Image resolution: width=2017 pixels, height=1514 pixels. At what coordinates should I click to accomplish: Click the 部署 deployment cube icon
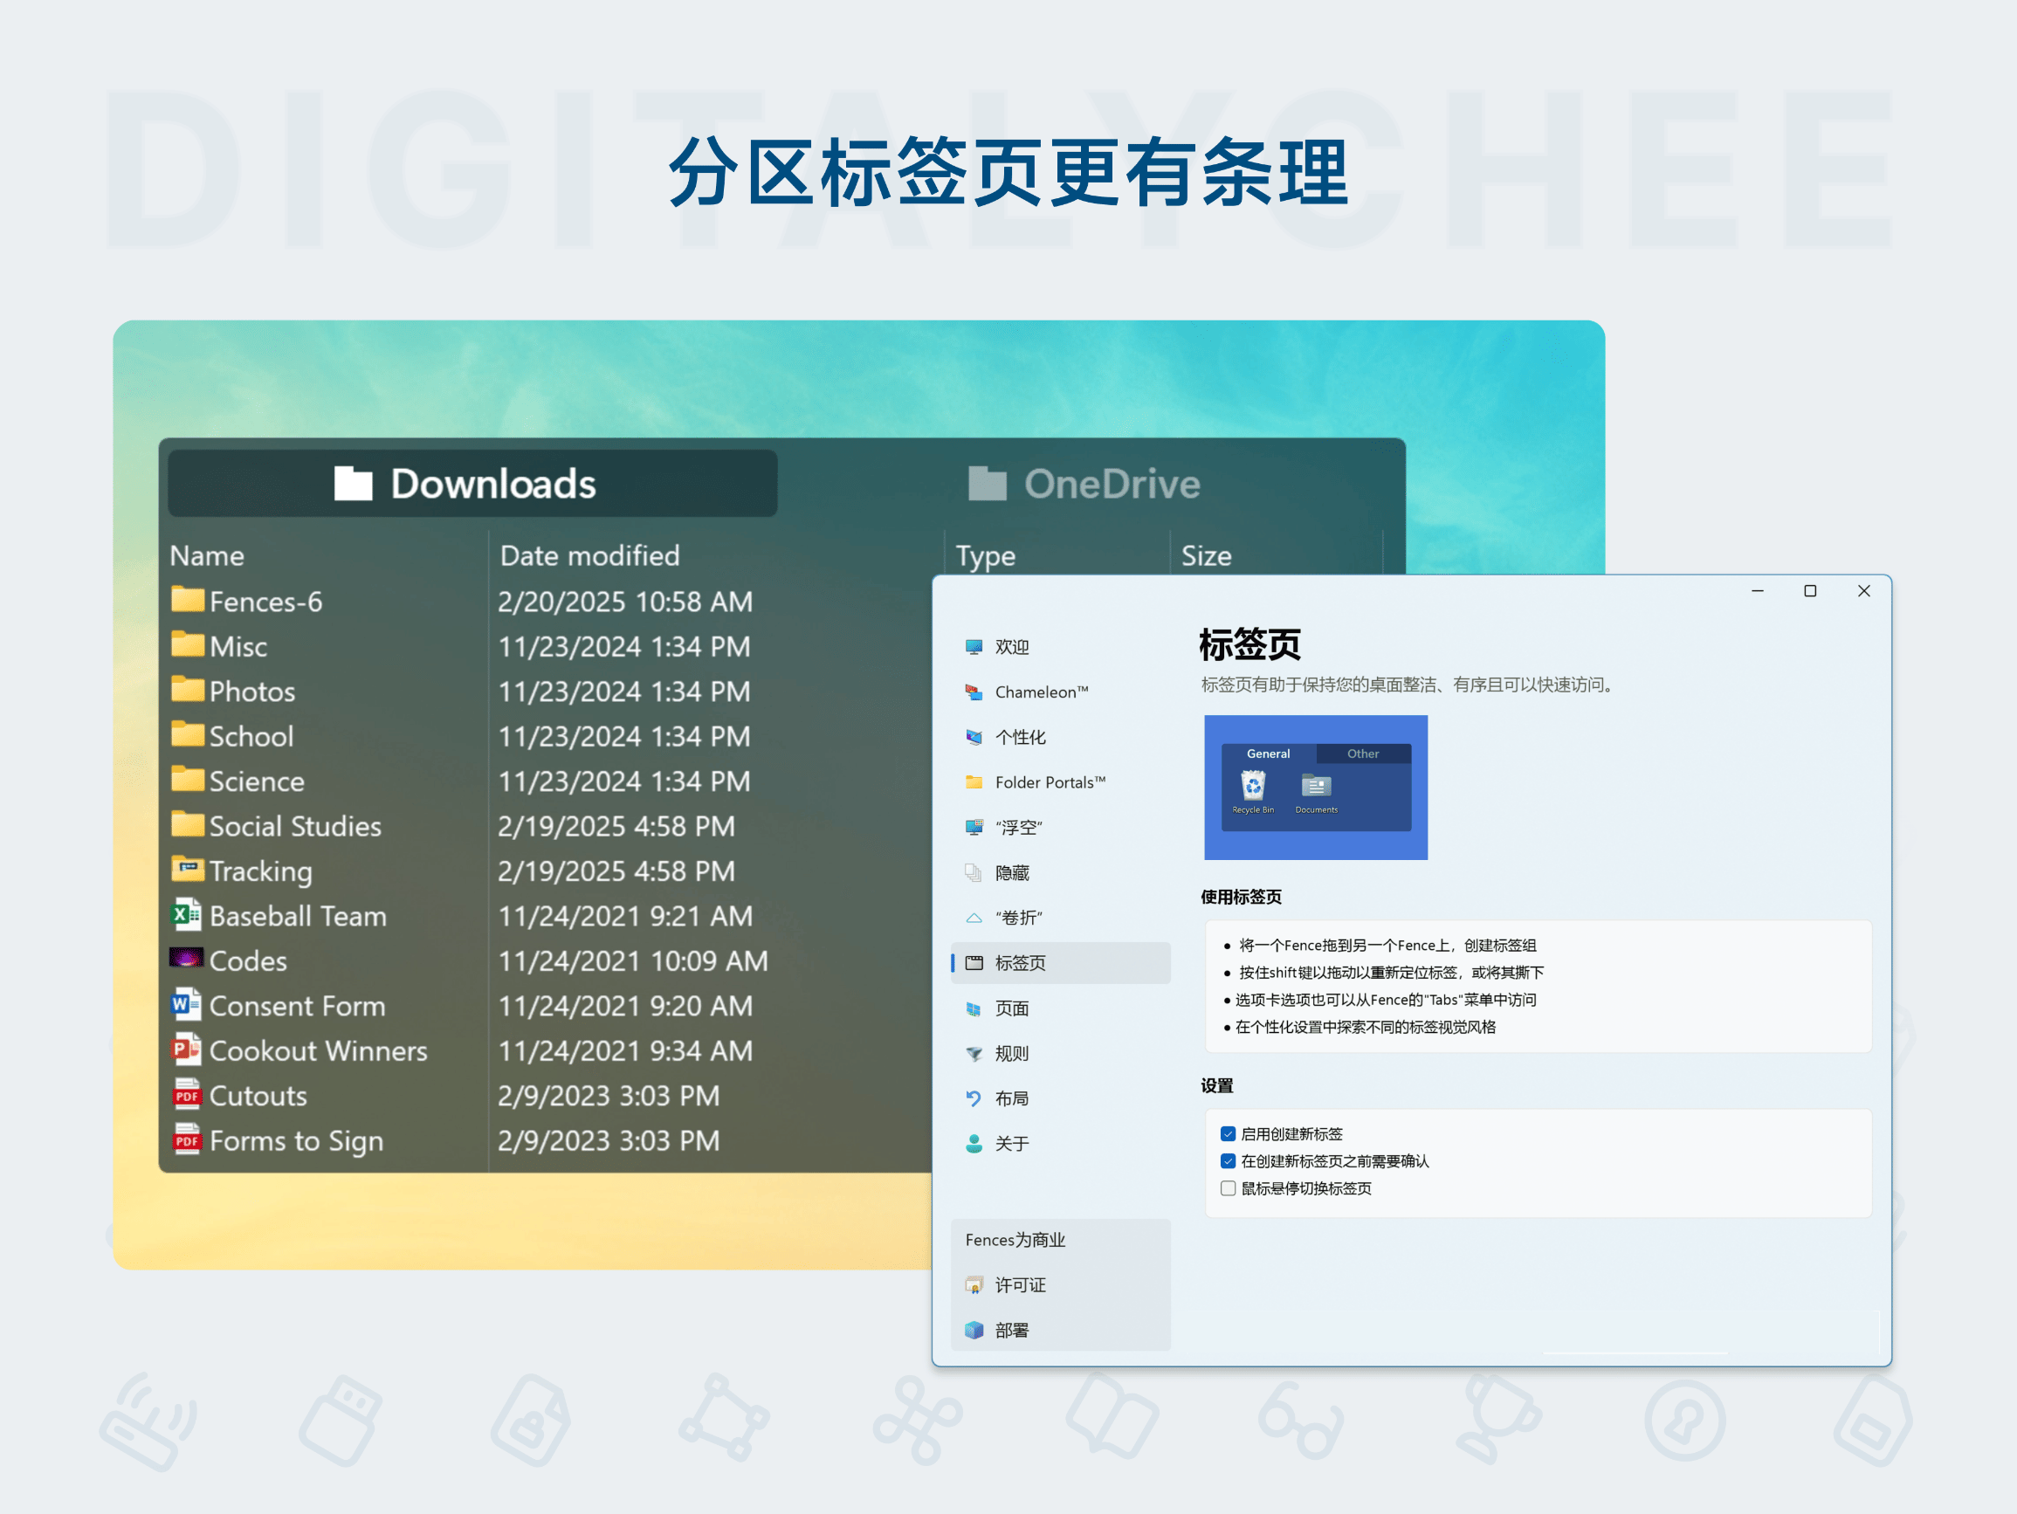[974, 1330]
